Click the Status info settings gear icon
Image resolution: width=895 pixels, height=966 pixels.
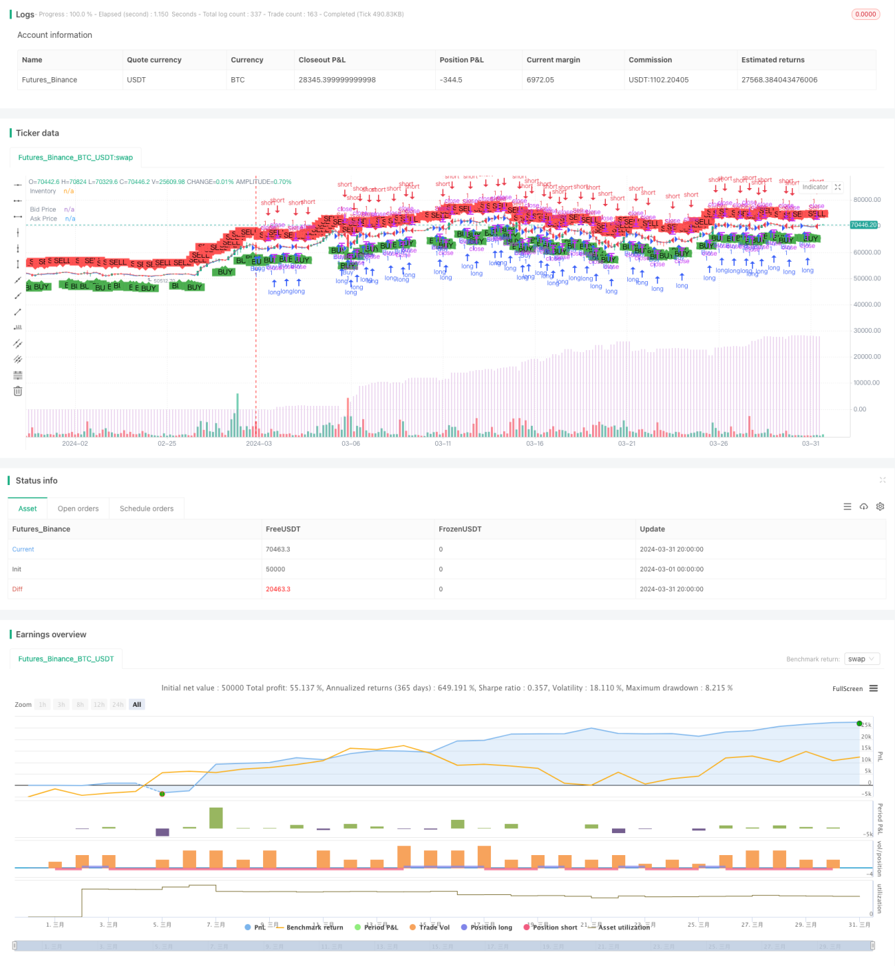(880, 506)
